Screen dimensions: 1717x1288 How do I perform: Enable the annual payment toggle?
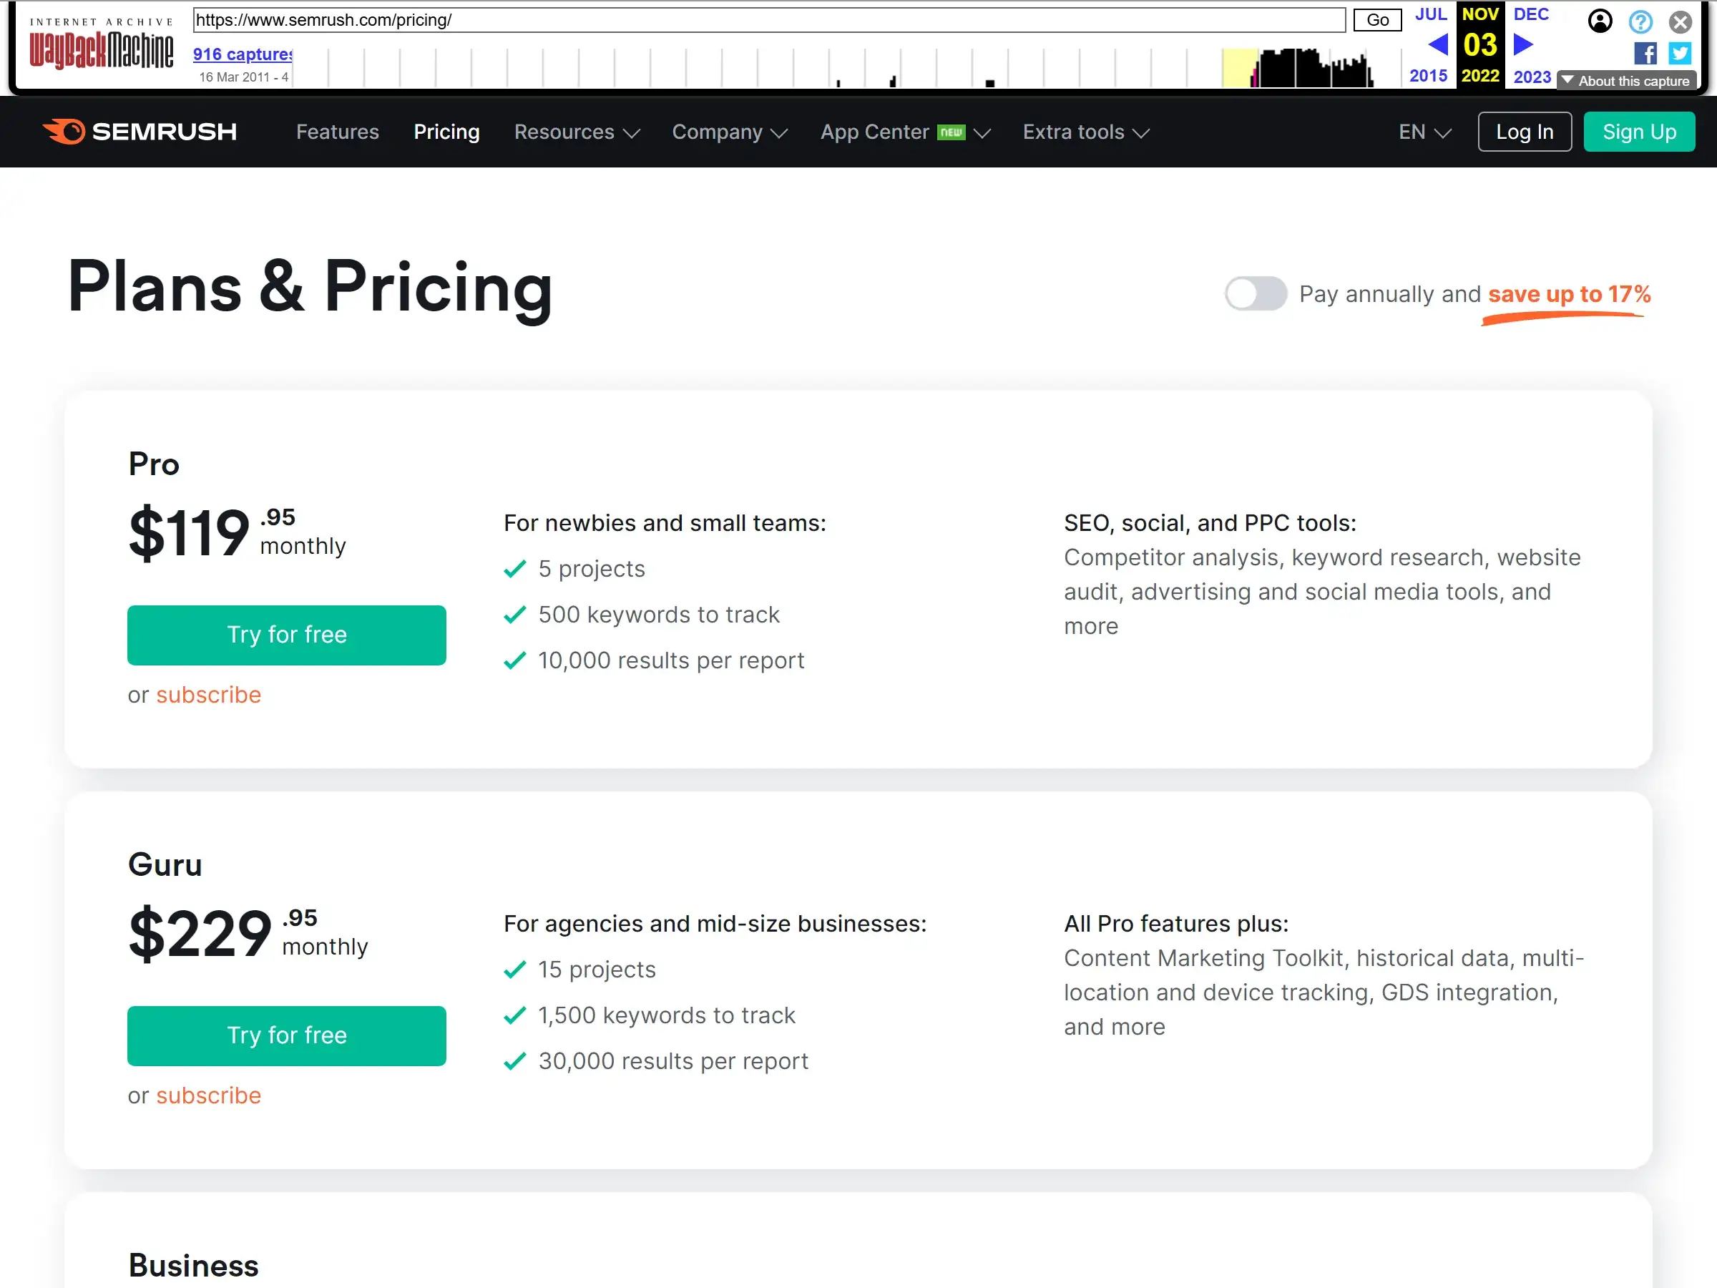[x=1255, y=294]
